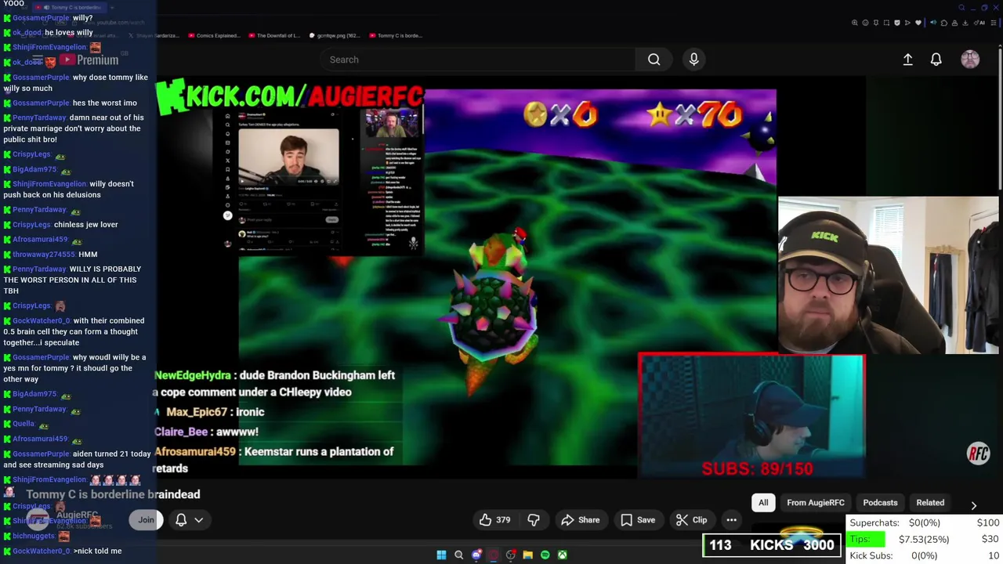
Task: Bookmark page with the heart icon
Action: (x=918, y=23)
